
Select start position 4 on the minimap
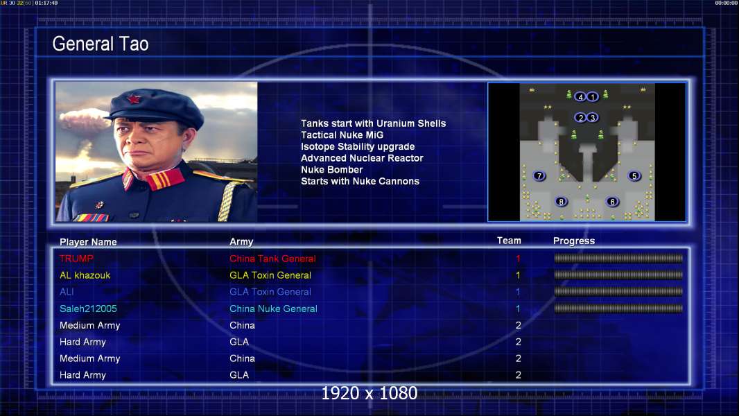[580, 96]
